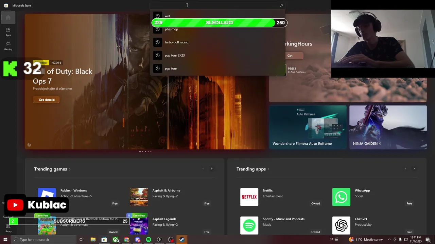
Task: Open the PEGI 3 rating link
Action: pos(292,68)
